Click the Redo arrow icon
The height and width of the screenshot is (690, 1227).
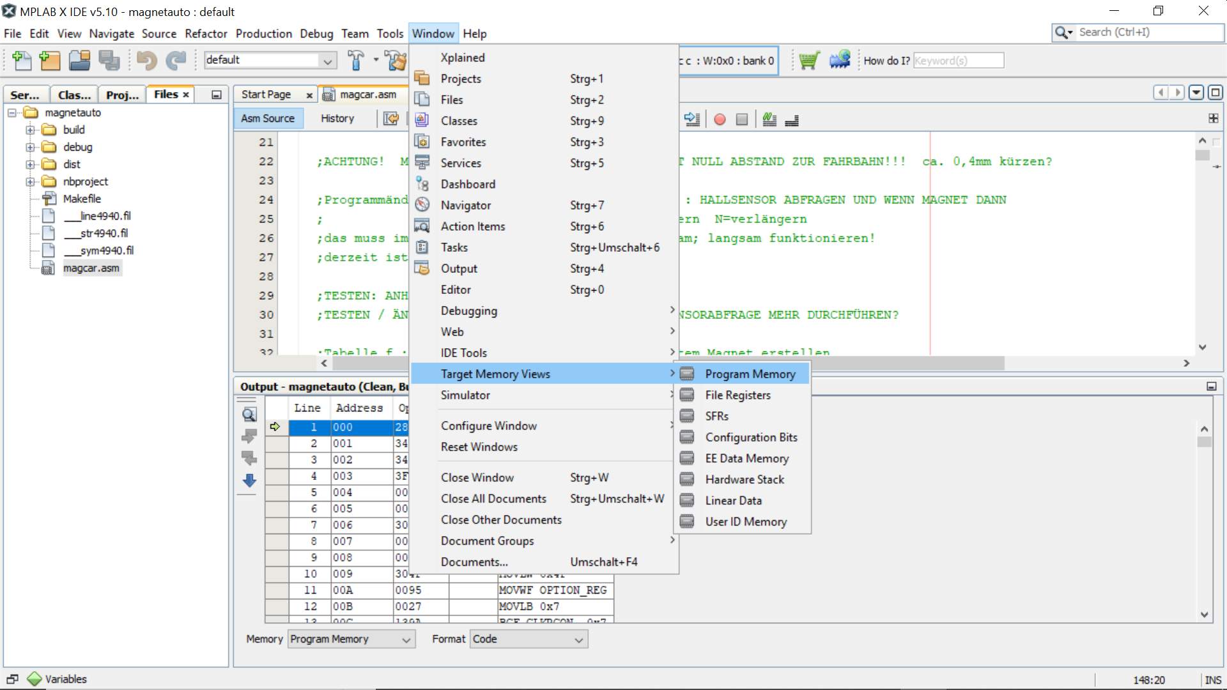click(x=176, y=61)
